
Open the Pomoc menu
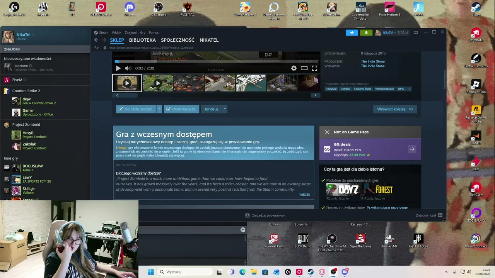(154, 32)
